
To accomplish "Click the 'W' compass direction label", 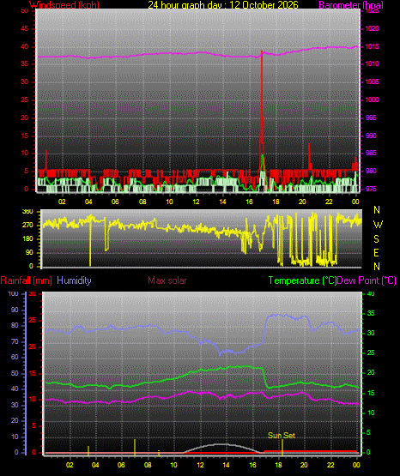I will [378, 225].
